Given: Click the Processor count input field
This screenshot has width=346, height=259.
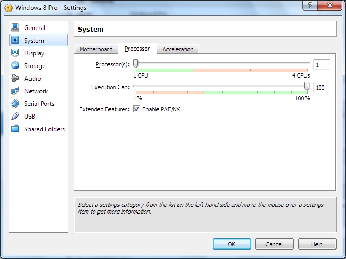Looking at the screenshot, I should click(x=321, y=65).
